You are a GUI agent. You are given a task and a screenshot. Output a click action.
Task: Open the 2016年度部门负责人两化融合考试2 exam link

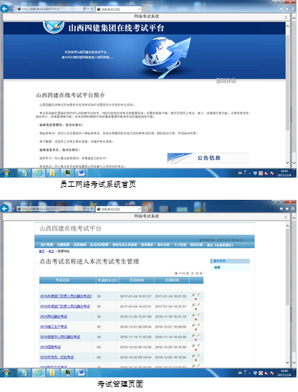[66, 296]
